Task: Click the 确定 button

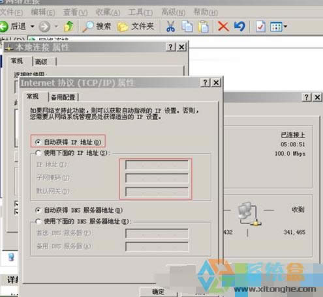Action: click(158, 292)
